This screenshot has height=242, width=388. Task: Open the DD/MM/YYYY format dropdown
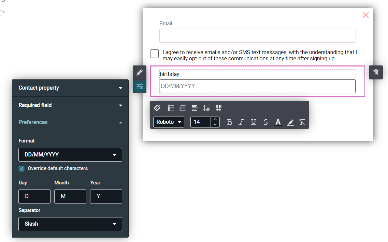[x=70, y=155]
